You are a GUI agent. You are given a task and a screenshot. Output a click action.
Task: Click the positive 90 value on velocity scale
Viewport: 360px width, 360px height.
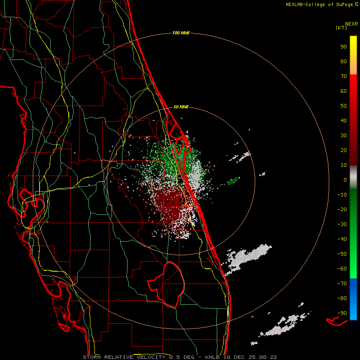tap(344, 47)
